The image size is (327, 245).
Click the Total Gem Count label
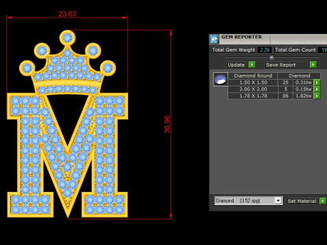coord(296,50)
